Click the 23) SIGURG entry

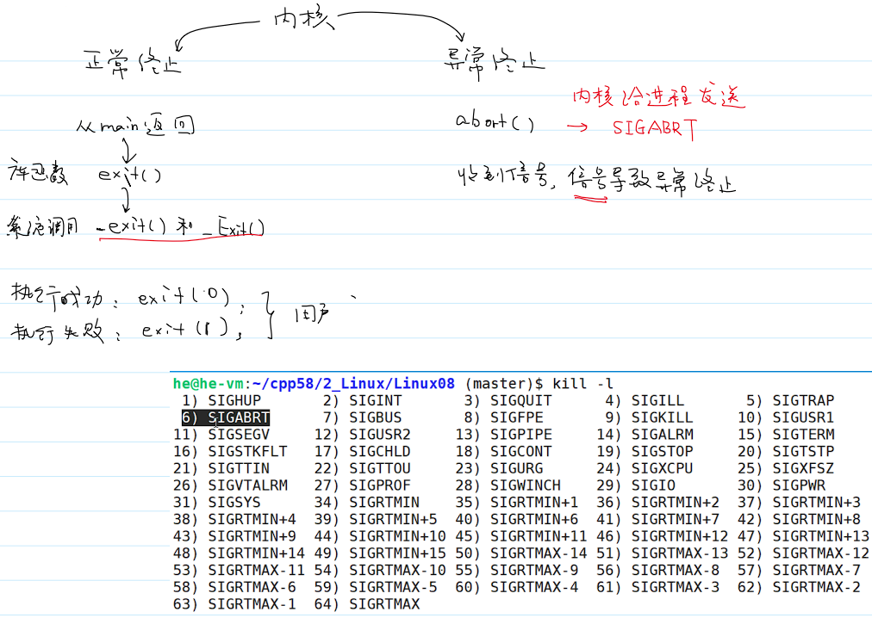coord(499,468)
